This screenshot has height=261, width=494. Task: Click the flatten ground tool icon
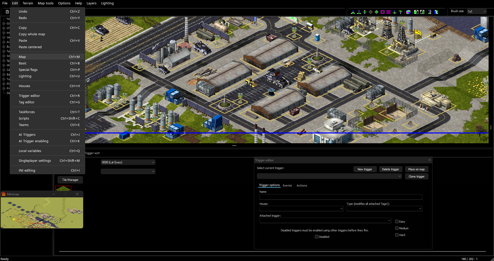pos(365,12)
